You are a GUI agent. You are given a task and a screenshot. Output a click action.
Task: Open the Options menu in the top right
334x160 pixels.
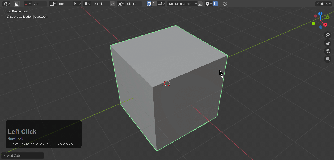(323, 3)
